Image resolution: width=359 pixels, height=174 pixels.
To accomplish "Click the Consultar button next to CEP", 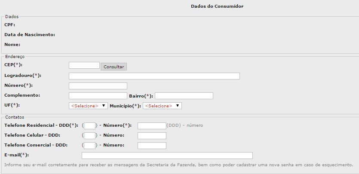I will (x=114, y=67).
